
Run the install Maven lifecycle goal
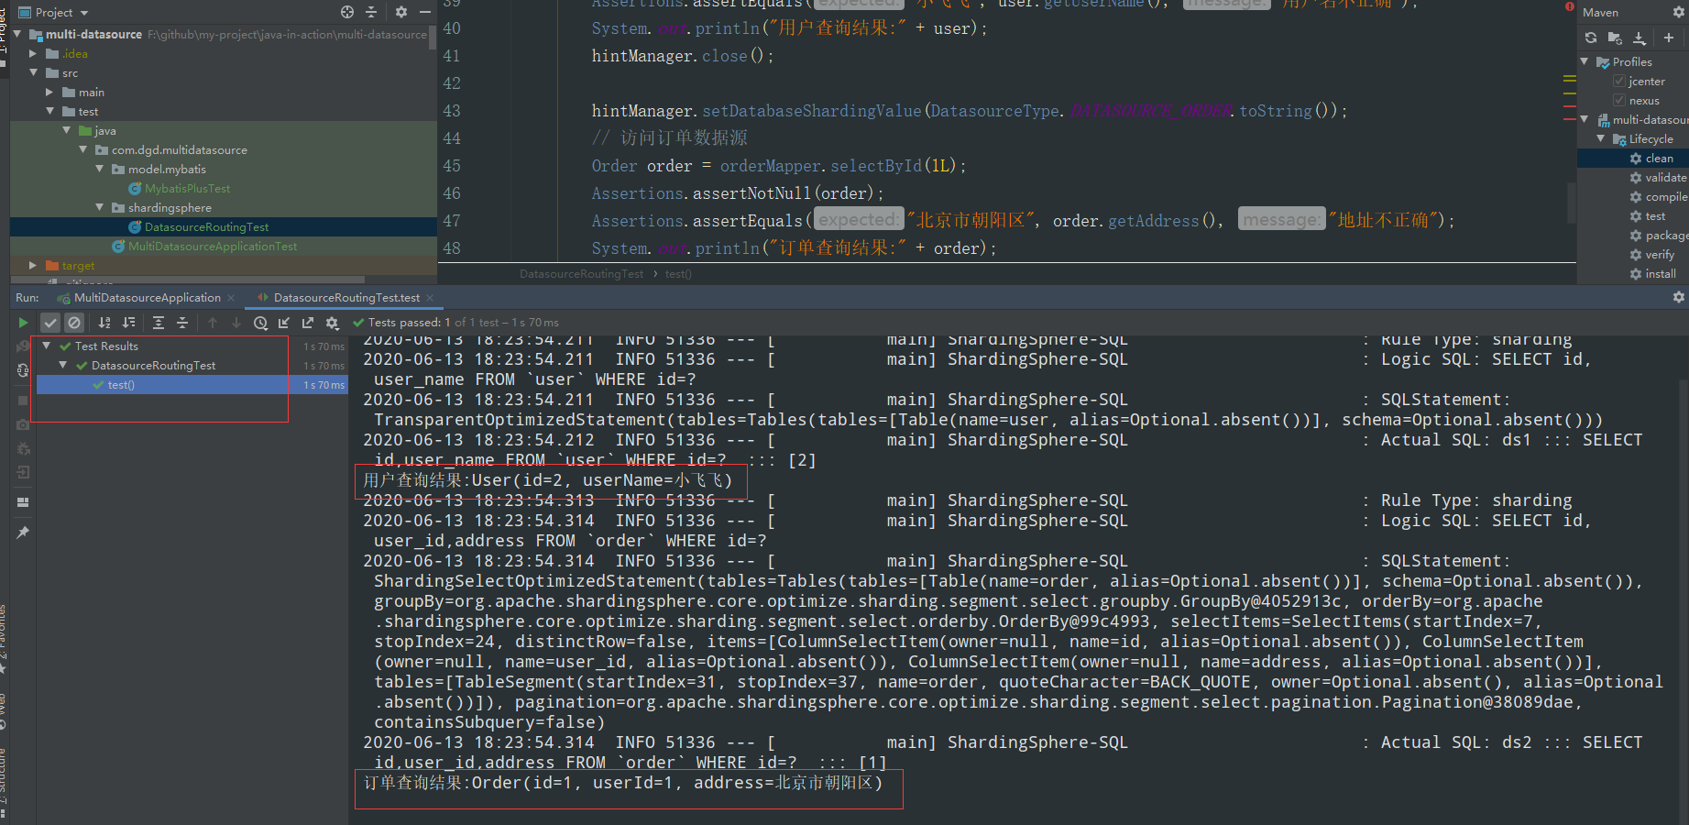coord(1659,273)
